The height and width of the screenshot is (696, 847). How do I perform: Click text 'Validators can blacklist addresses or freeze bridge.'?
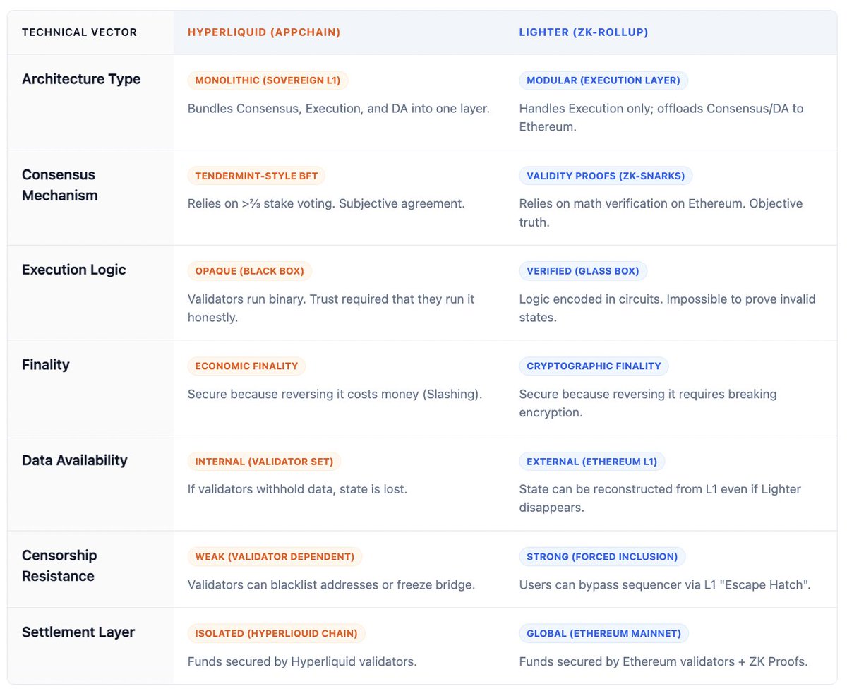(x=331, y=585)
